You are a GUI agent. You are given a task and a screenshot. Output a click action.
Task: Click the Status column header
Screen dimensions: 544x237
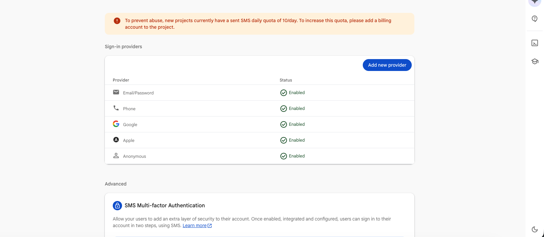pyautogui.click(x=286, y=80)
